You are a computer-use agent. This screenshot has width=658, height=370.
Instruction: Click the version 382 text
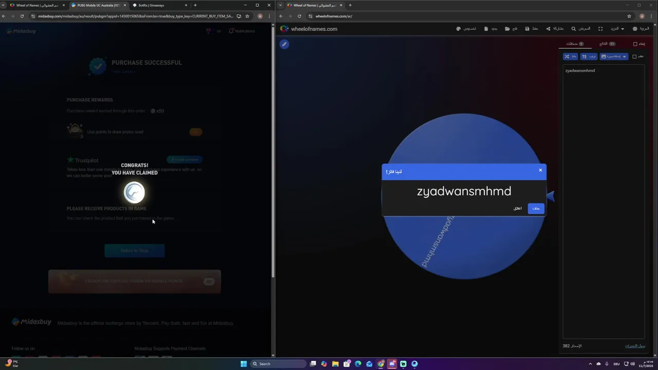pos(572,346)
